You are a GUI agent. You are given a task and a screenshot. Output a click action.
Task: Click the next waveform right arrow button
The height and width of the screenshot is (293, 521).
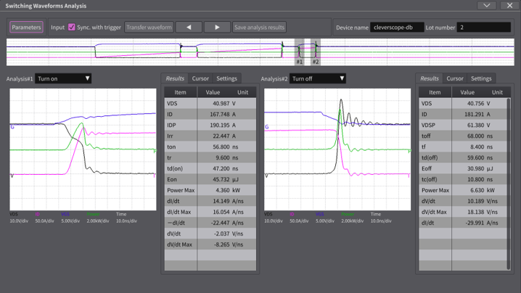coord(217,28)
